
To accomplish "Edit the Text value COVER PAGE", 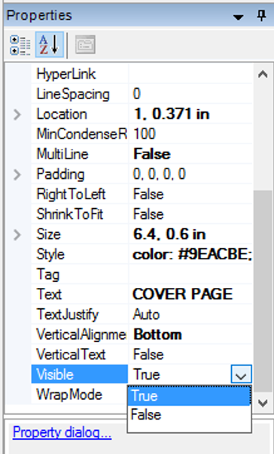I will coord(190,295).
